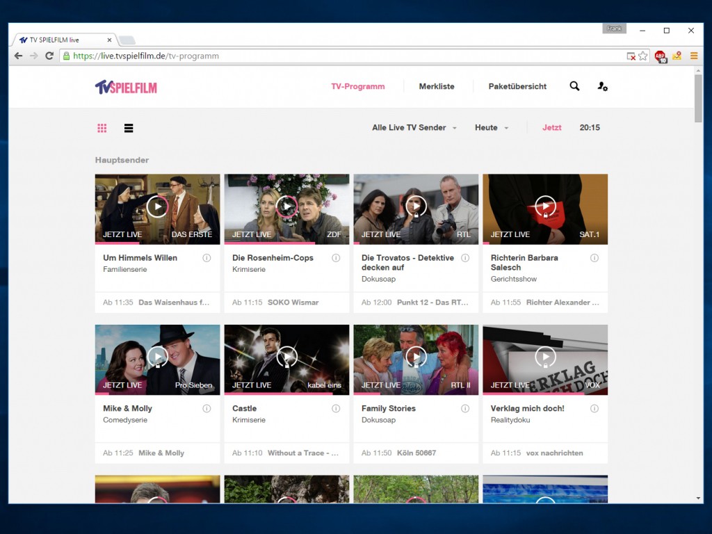Click the TV Spielfilm logo
The image size is (712, 534).
pos(126,87)
